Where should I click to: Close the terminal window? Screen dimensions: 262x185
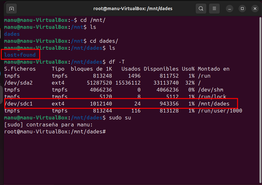(x=255, y=9)
